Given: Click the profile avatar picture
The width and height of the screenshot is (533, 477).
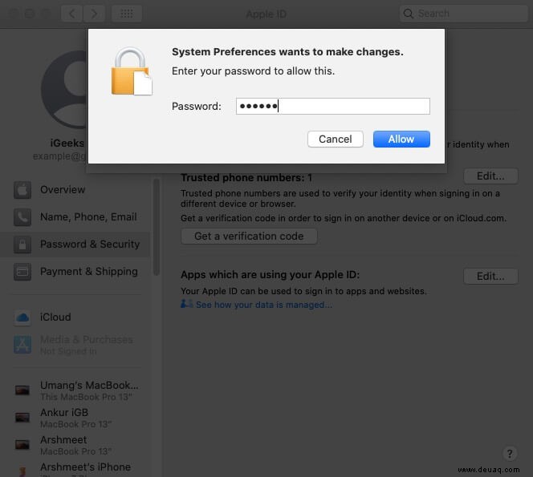Looking at the screenshot, I should coord(64,90).
